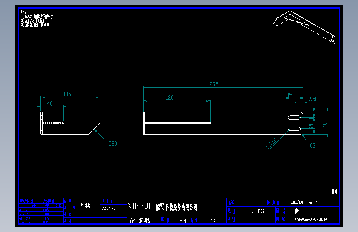The image size is (358, 232).
Task: Click the lower slot on the bracket
Action: [294, 129]
